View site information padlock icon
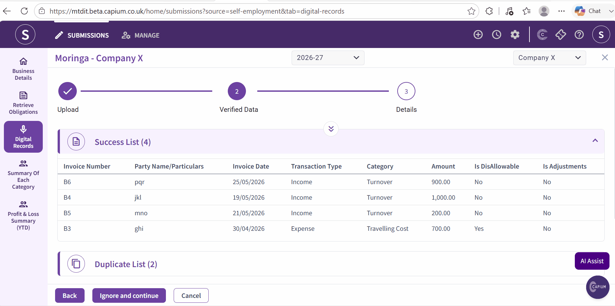615x306 pixels. click(42, 11)
